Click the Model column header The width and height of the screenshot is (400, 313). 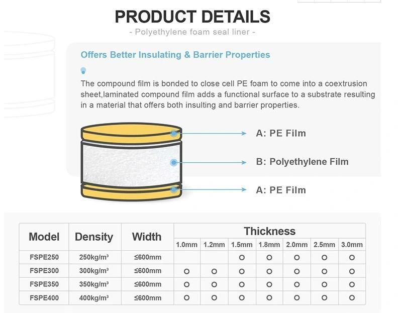pos(44,237)
